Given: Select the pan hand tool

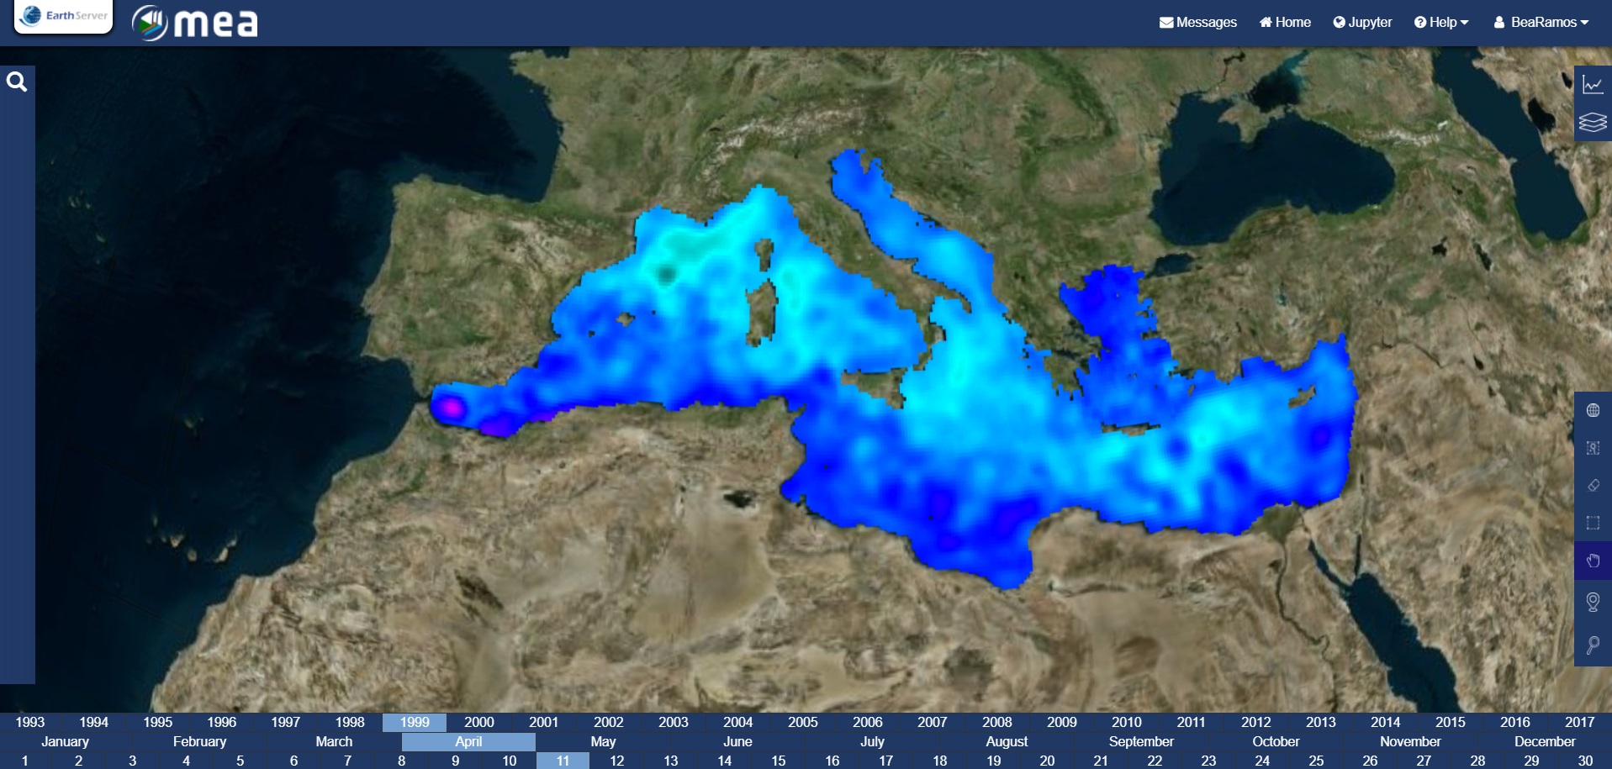Looking at the screenshot, I should 1593,561.
